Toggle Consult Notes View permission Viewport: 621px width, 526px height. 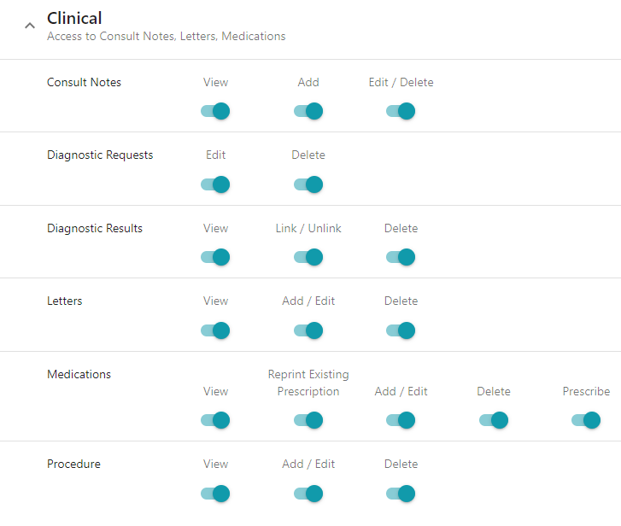(215, 111)
